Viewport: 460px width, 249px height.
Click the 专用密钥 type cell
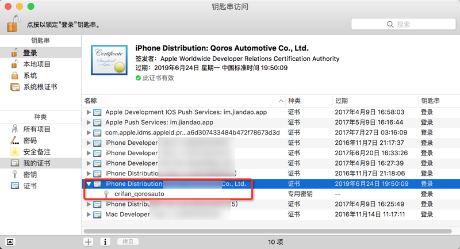tap(300, 194)
